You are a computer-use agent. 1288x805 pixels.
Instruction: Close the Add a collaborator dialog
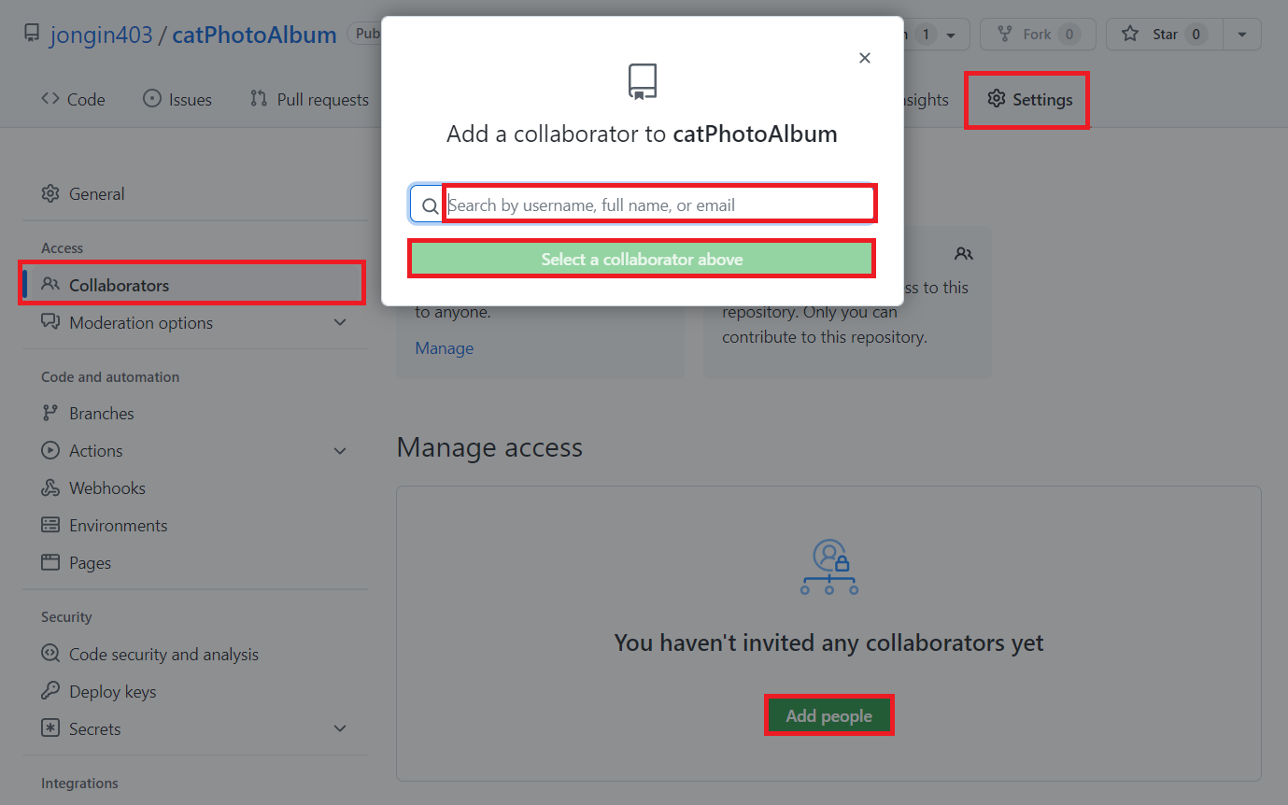865,58
